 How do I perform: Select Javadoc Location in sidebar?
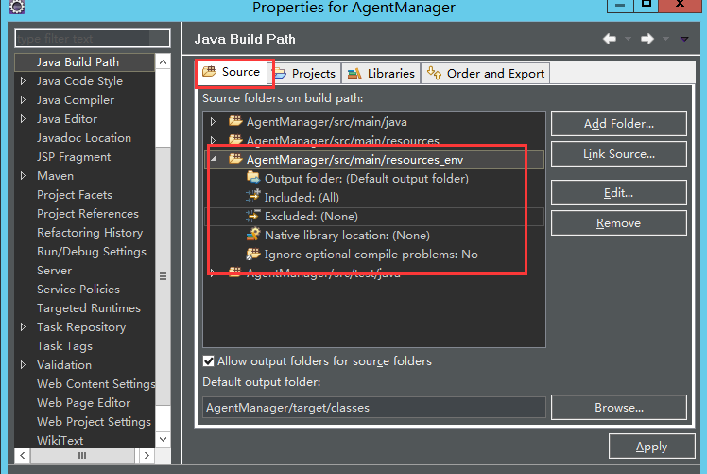tap(84, 138)
